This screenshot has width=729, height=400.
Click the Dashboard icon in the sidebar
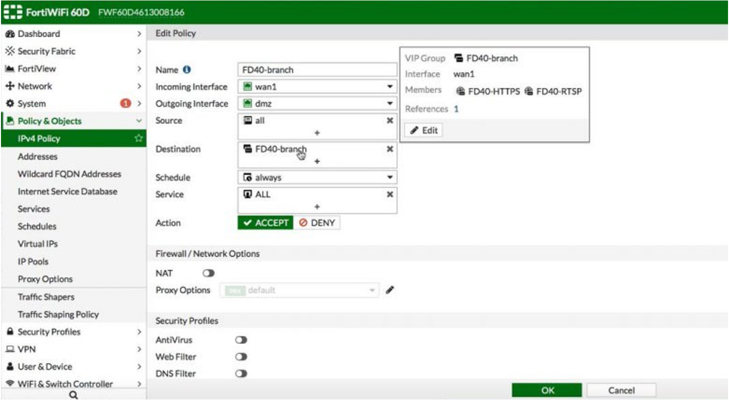[x=10, y=34]
